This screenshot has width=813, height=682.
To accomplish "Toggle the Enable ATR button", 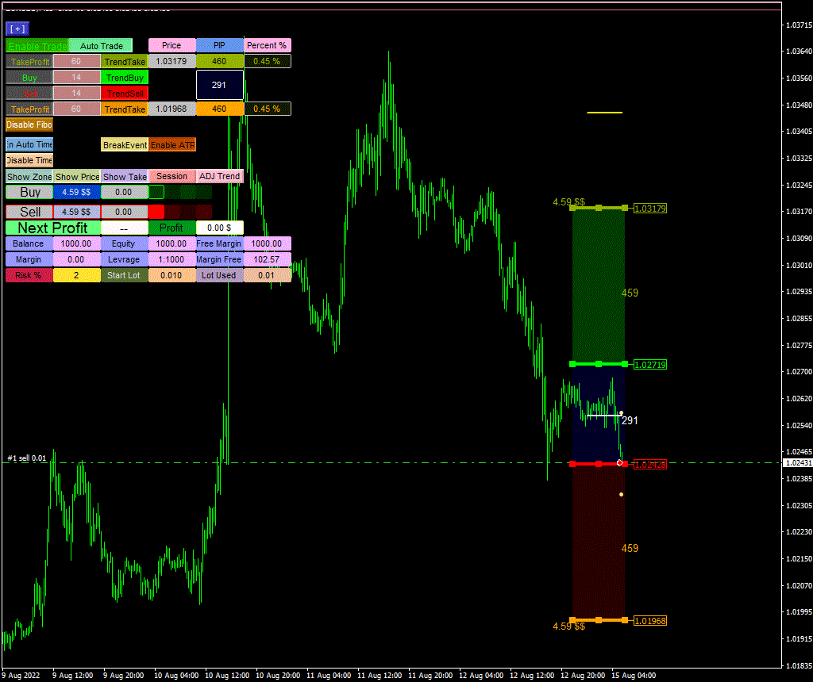I will coord(172,145).
